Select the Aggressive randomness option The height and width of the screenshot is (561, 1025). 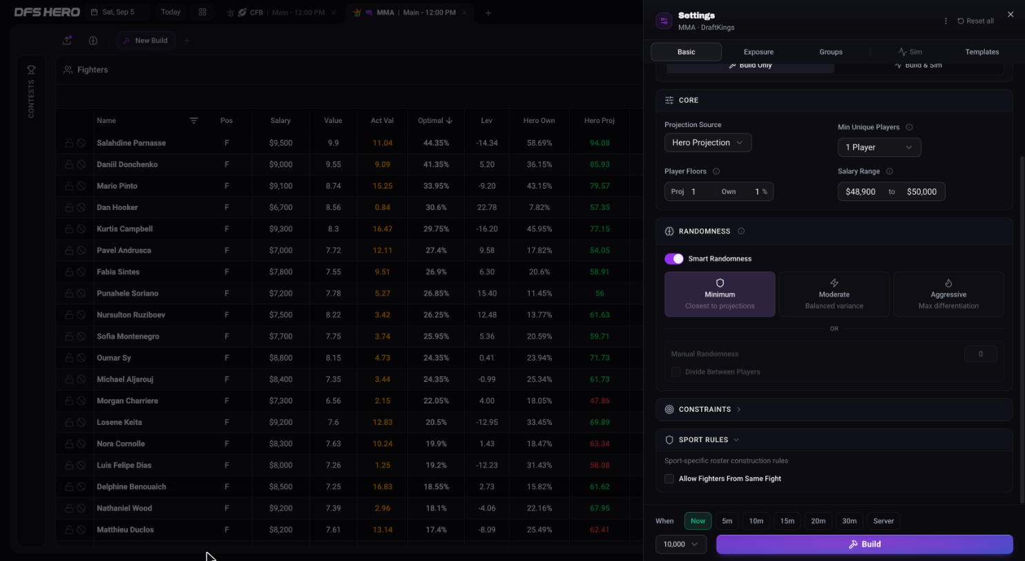coord(948,294)
